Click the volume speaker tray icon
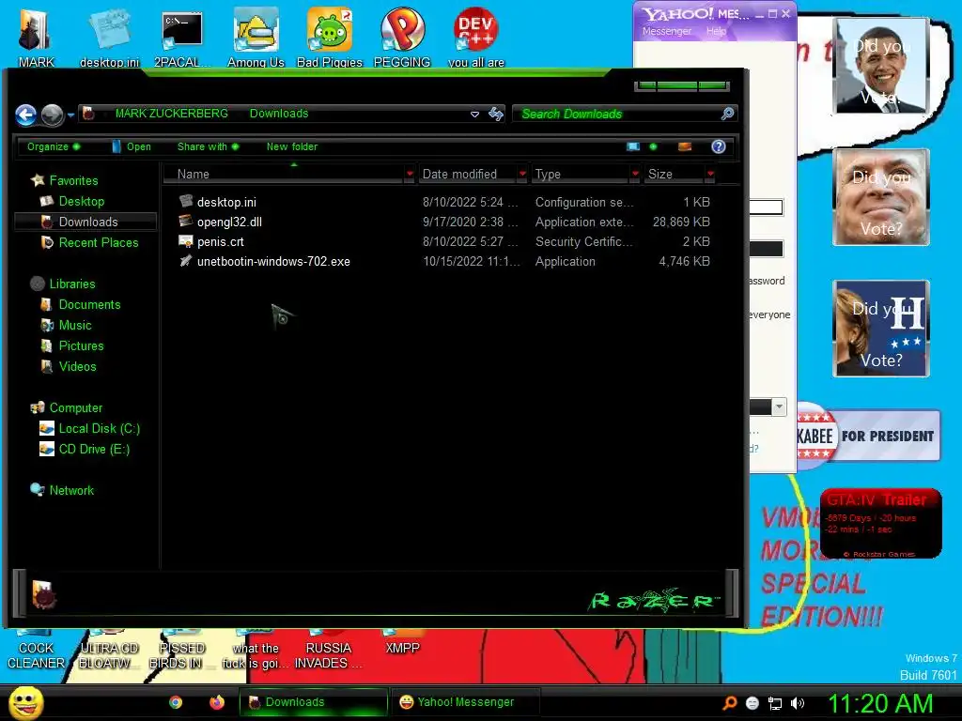Screen dimensions: 962x721 pos(797,703)
